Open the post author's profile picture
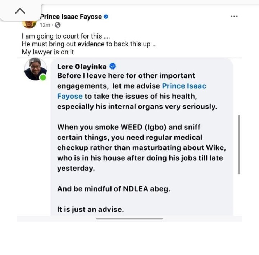The width and height of the screenshot is (259, 255). [x=29, y=23]
